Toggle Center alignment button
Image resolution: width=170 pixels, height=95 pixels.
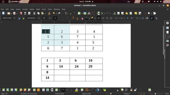point(103,18)
